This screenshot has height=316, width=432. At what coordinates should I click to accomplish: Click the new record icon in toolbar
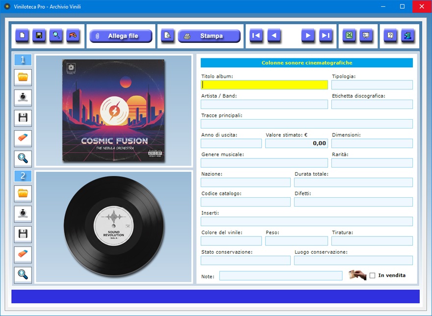click(22, 36)
